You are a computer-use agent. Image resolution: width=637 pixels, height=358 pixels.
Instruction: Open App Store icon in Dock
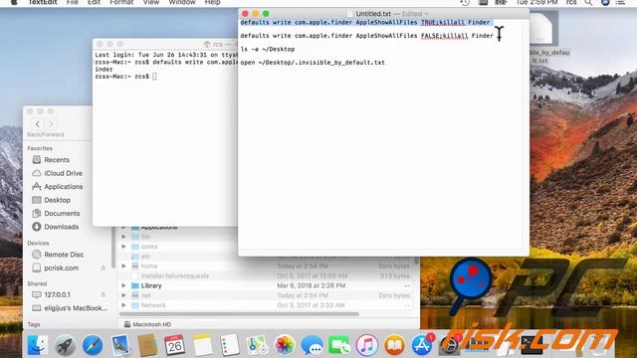coord(422,345)
